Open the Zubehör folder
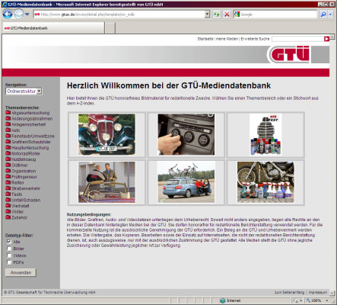The image size is (337, 305). 17,217
